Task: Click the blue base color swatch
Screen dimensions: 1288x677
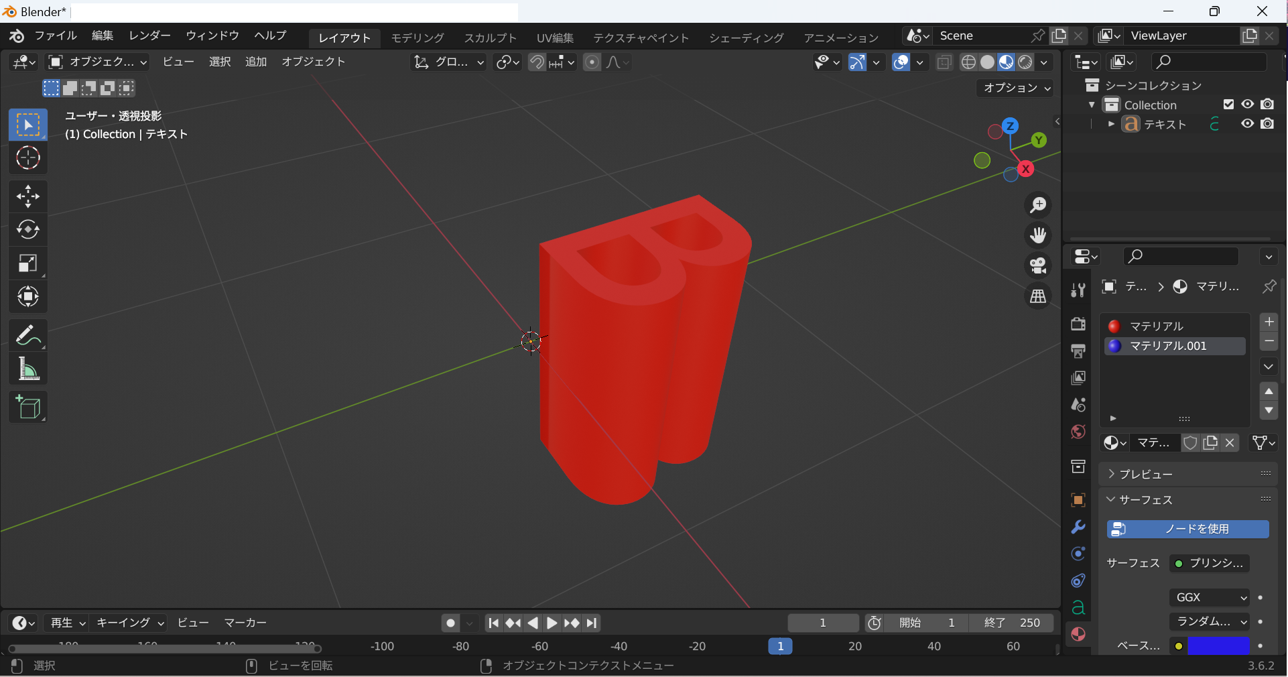Action: [1218, 645]
